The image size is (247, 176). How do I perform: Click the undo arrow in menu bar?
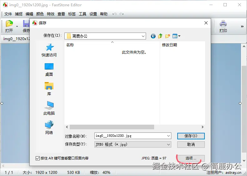pyautogui.click(x=114, y=14)
